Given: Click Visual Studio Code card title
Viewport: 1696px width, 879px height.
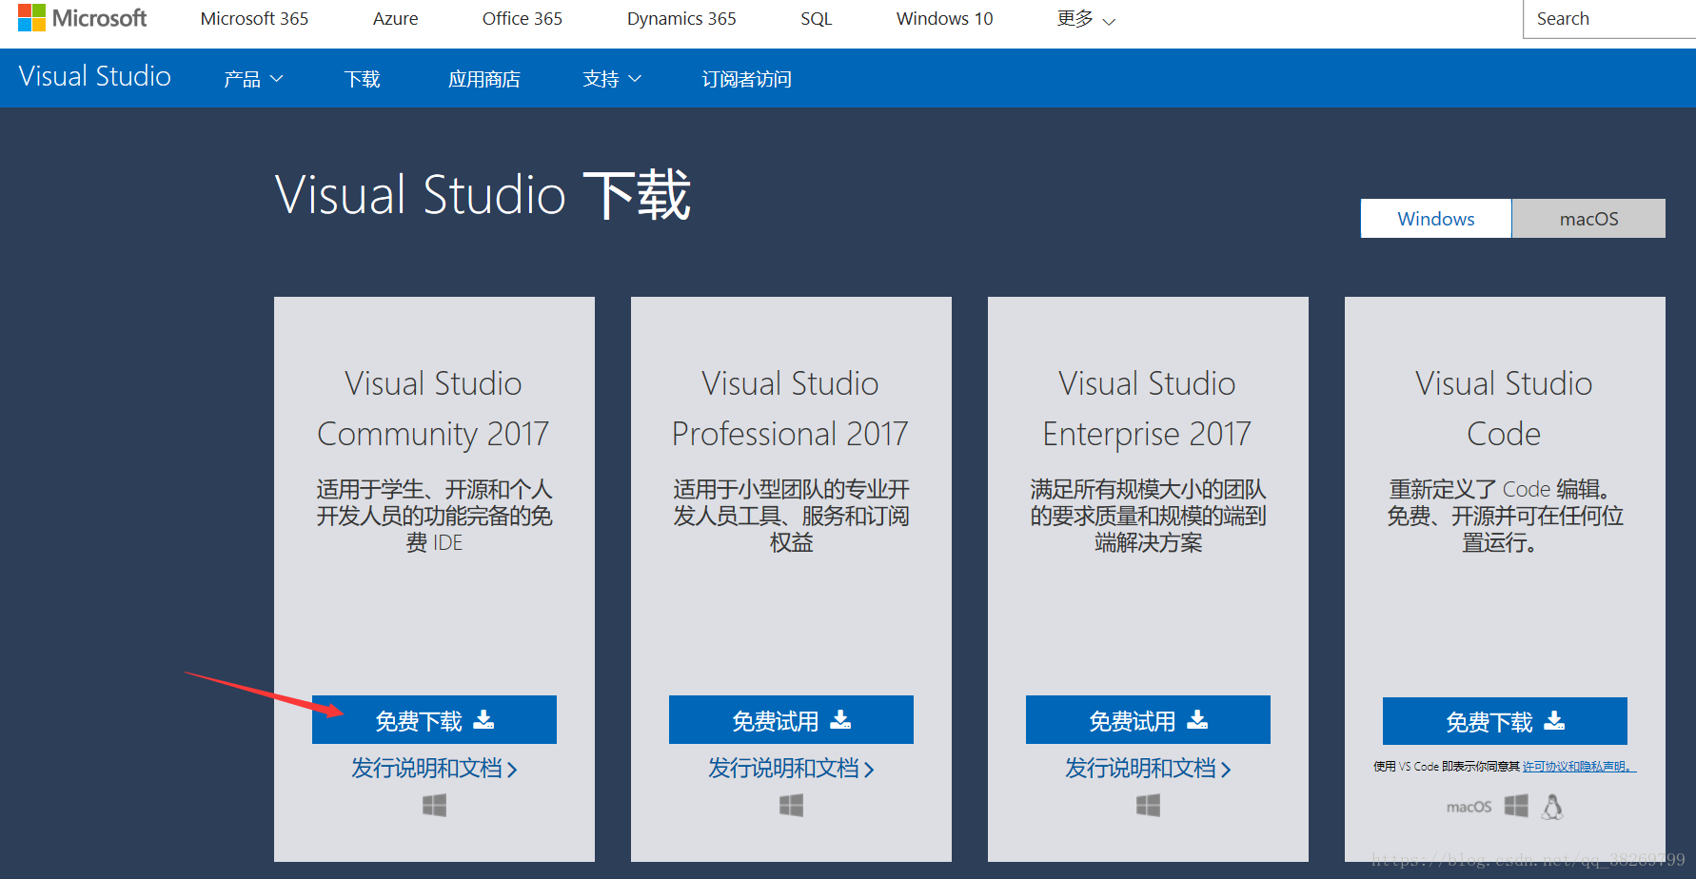Looking at the screenshot, I should (1504, 408).
